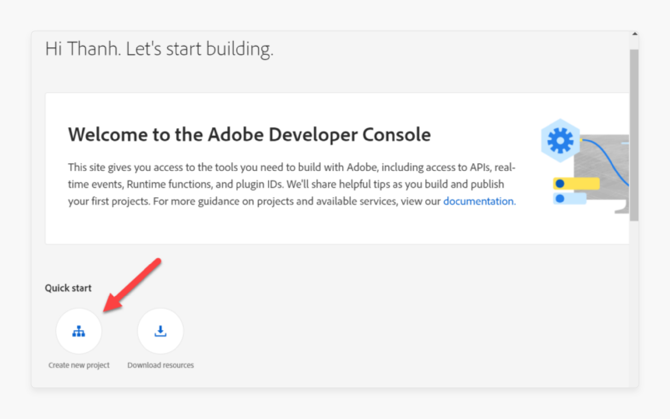Click the 'Welcome to the Adobe Developer Console' heading
670x419 pixels.
point(249,135)
